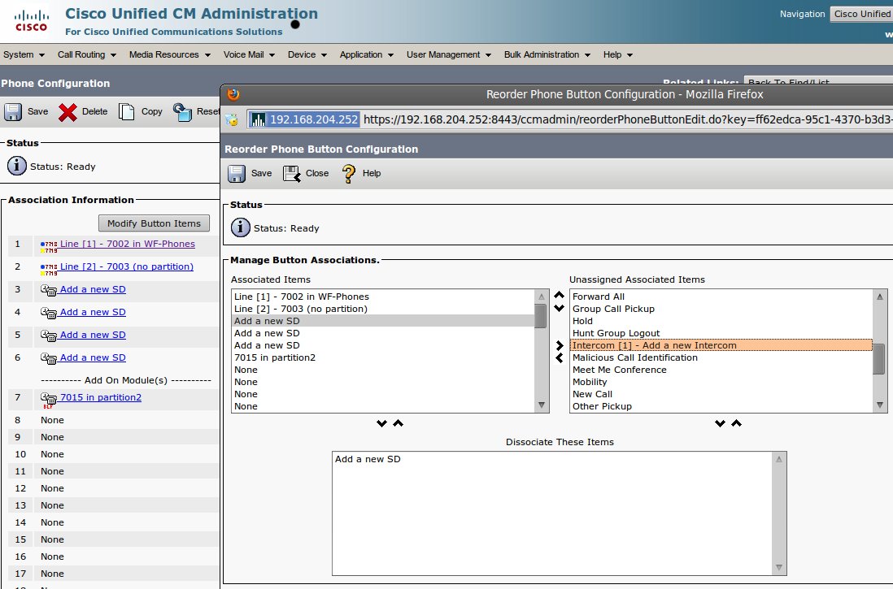Click the Save floppy icon in Phone Configuration

point(13,111)
